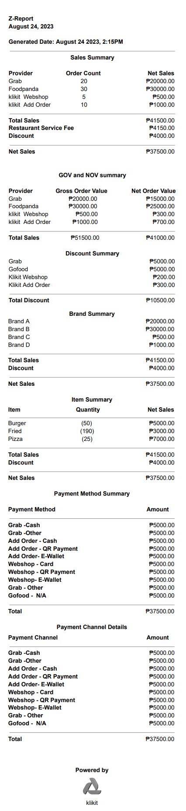186x811 pixels.
Task: Click the Net Order Value column header
Action: (153, 191)
